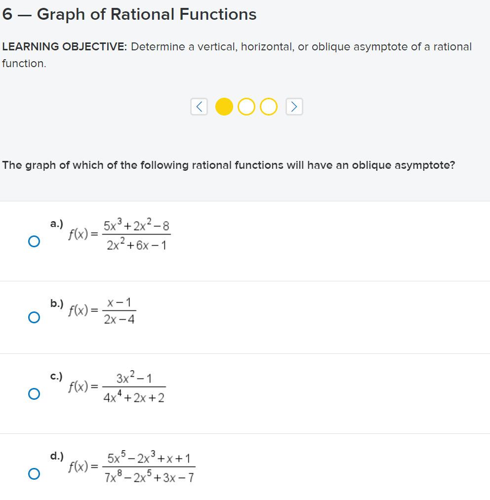Click the second progress circle indicator
490x500 pixels.
246,106
